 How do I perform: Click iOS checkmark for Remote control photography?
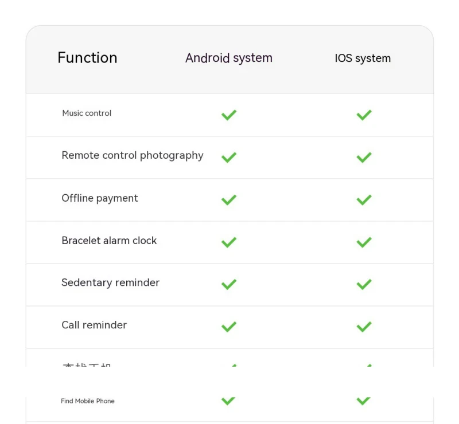point(364,157)
